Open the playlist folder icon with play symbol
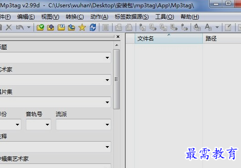Image resolution: width=241 pixels, height=168 pixels. [x=61, y=27]
